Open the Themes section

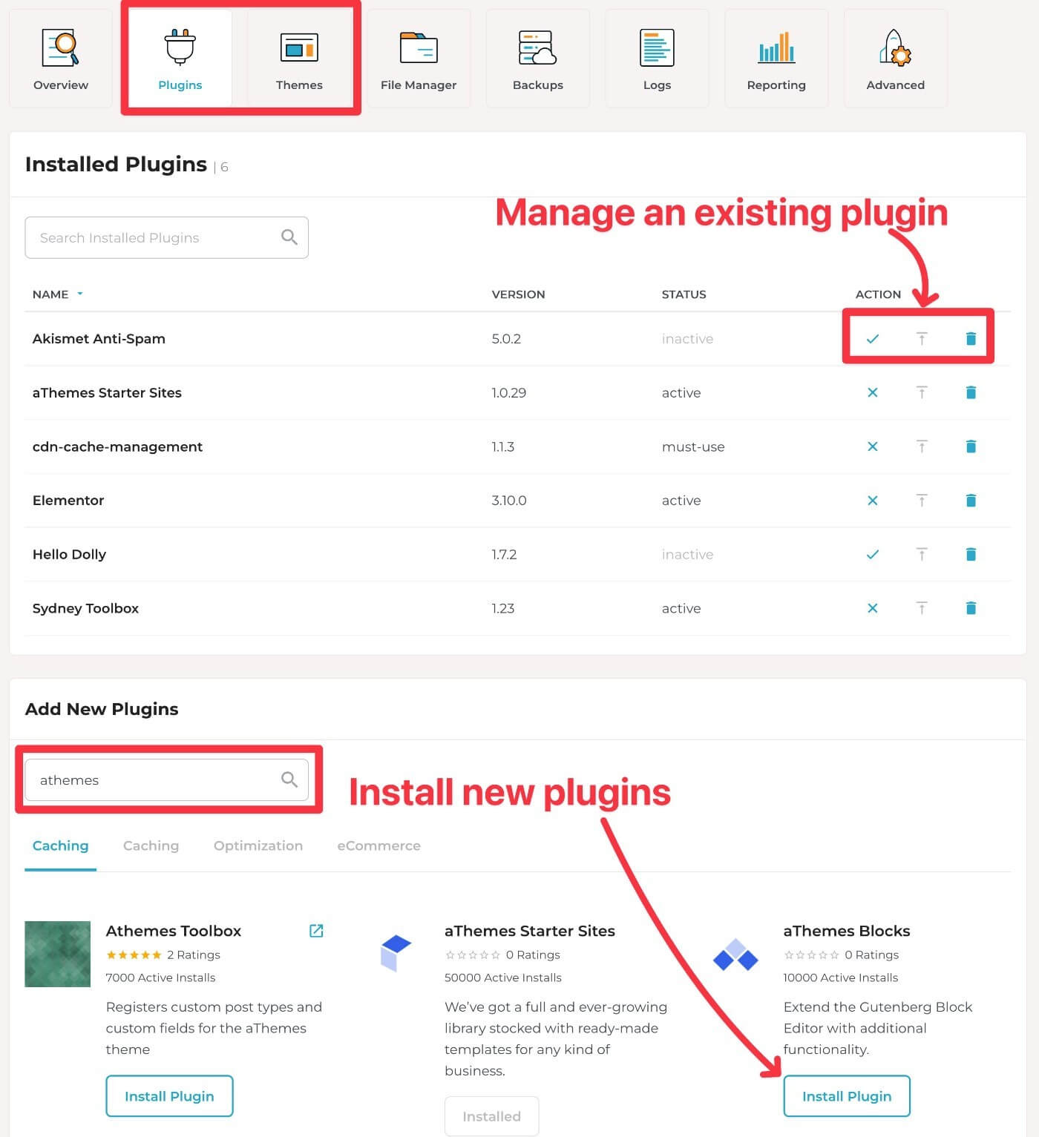[299, 59]
